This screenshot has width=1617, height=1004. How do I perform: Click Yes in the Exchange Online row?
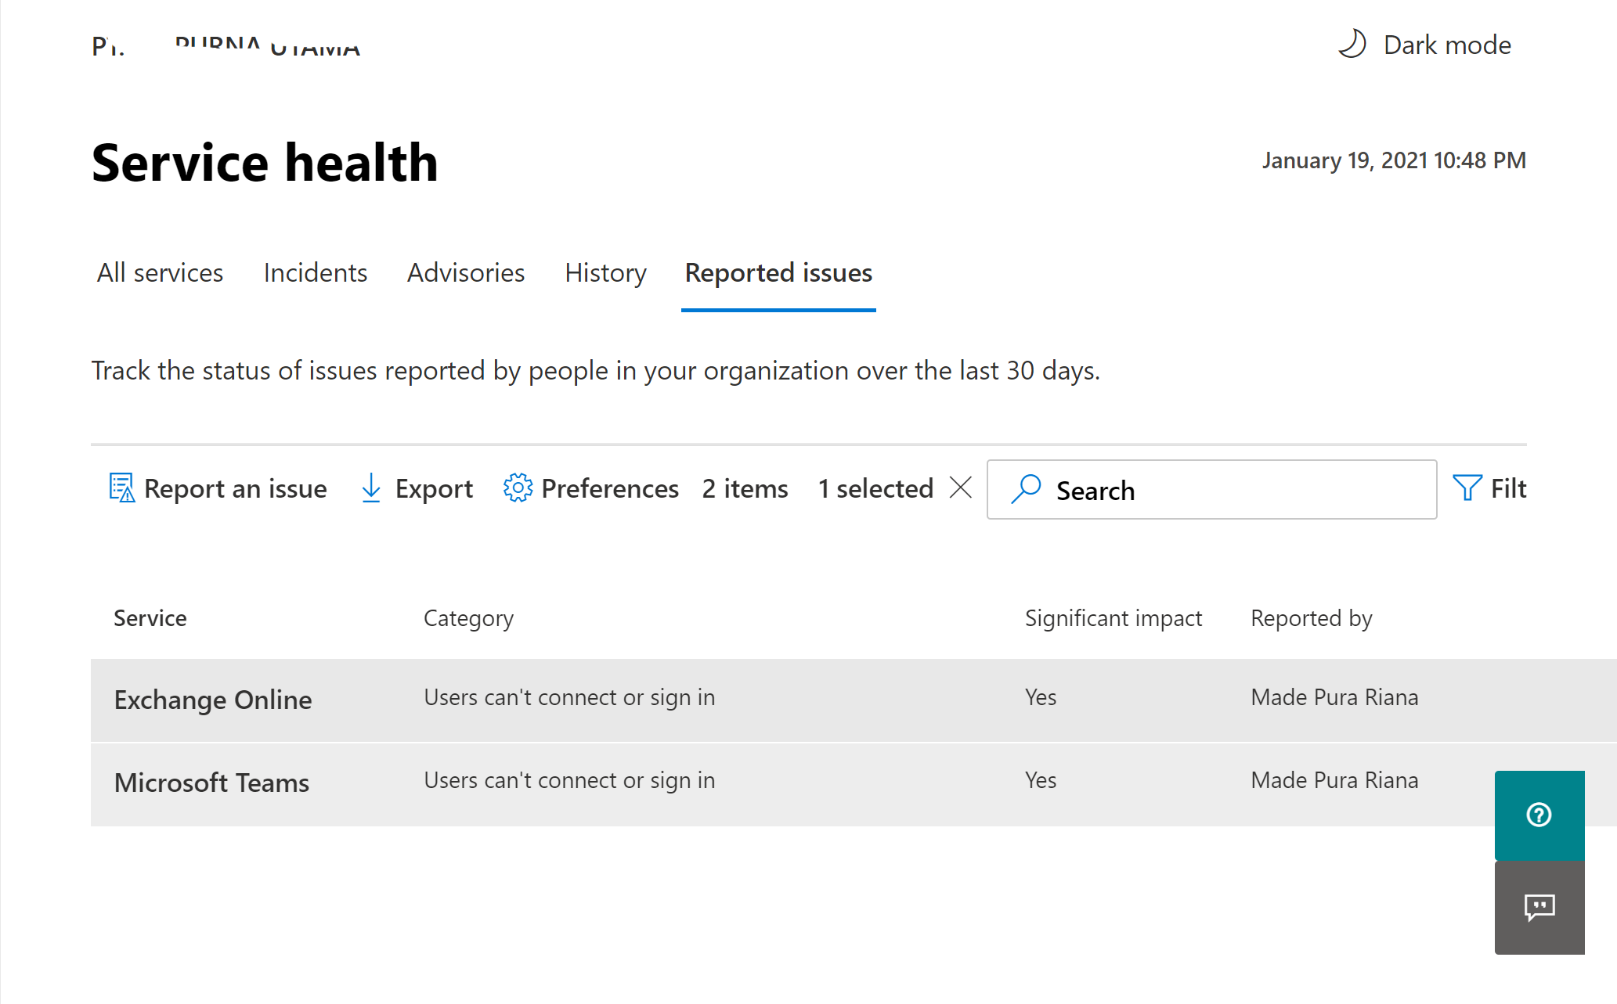(x=1041, y=697)
